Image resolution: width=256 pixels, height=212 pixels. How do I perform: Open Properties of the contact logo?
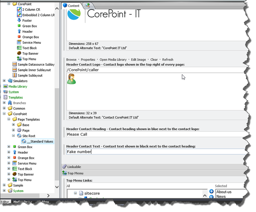click(88, 60)
